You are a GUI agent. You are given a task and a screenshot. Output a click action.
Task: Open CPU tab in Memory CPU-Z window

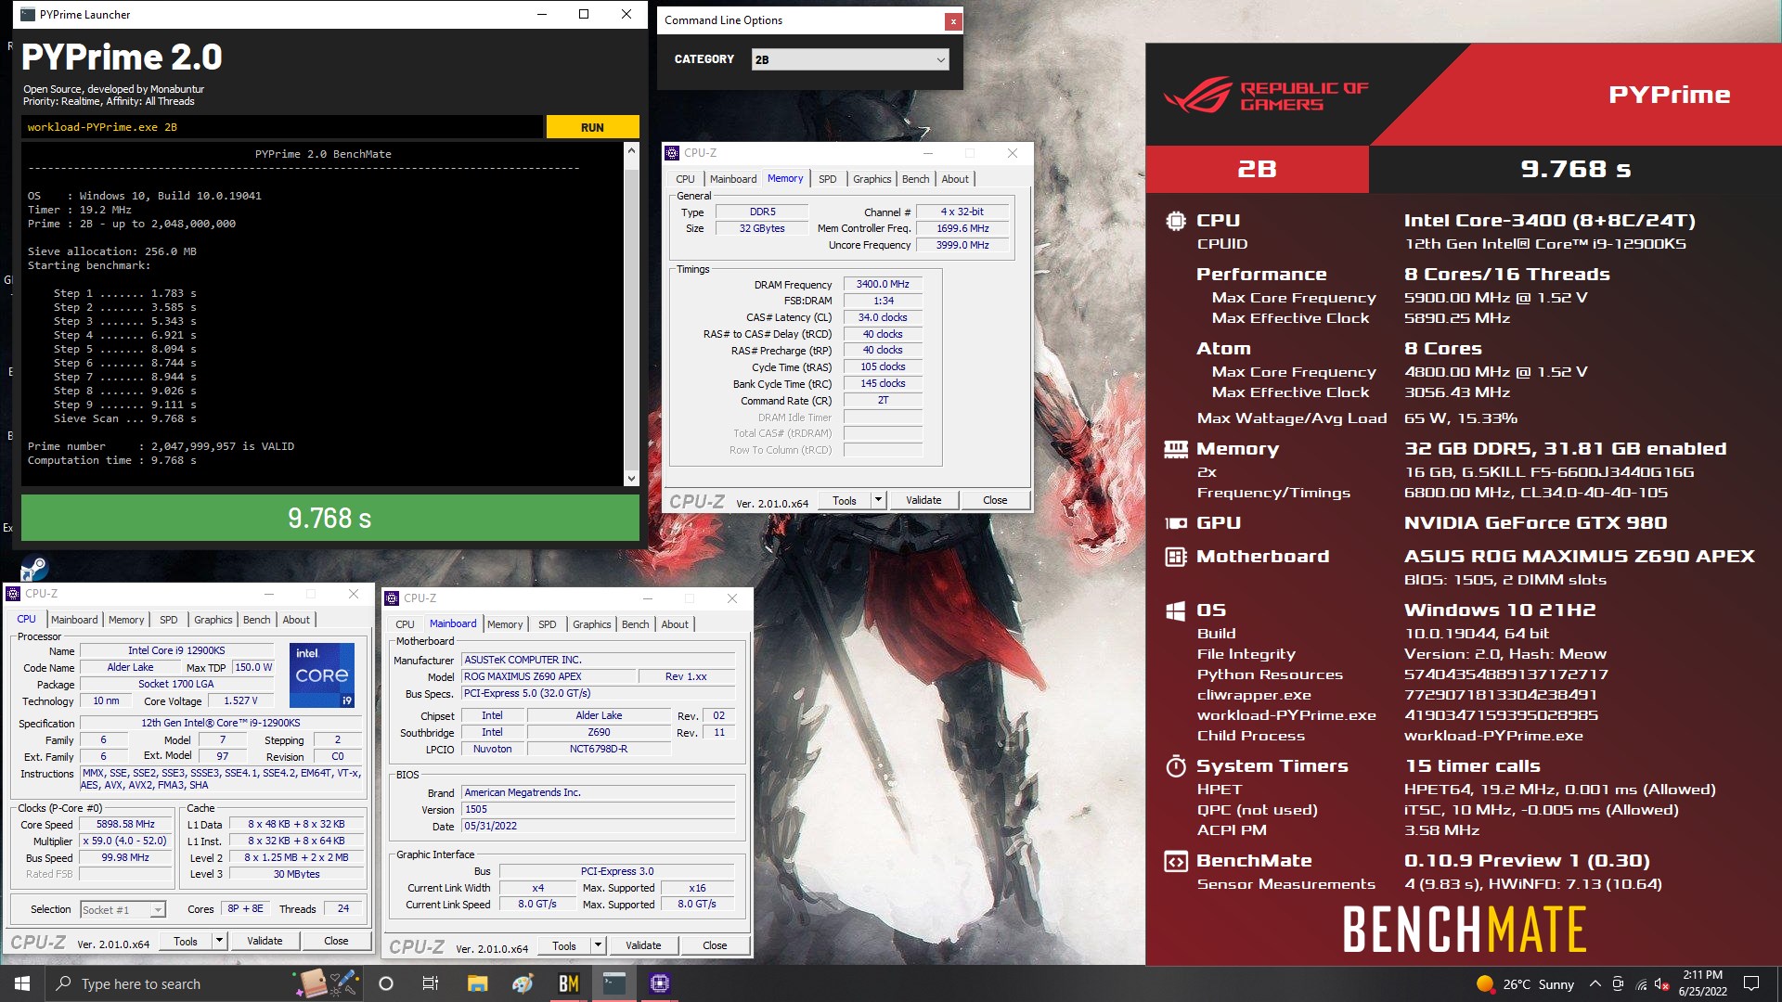[685, 179]
